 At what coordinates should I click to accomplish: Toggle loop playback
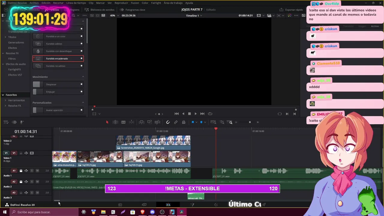pyautogui.click(x=210, y=114)
